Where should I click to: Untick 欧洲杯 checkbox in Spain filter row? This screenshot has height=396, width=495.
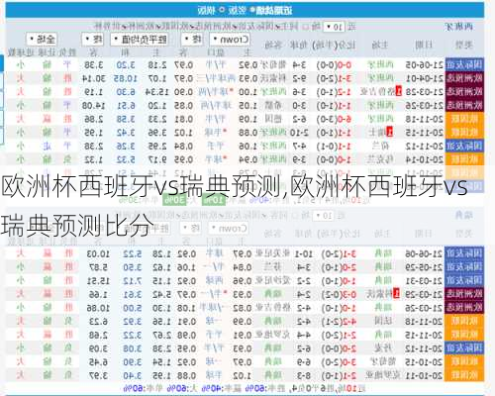coord(159,27)
